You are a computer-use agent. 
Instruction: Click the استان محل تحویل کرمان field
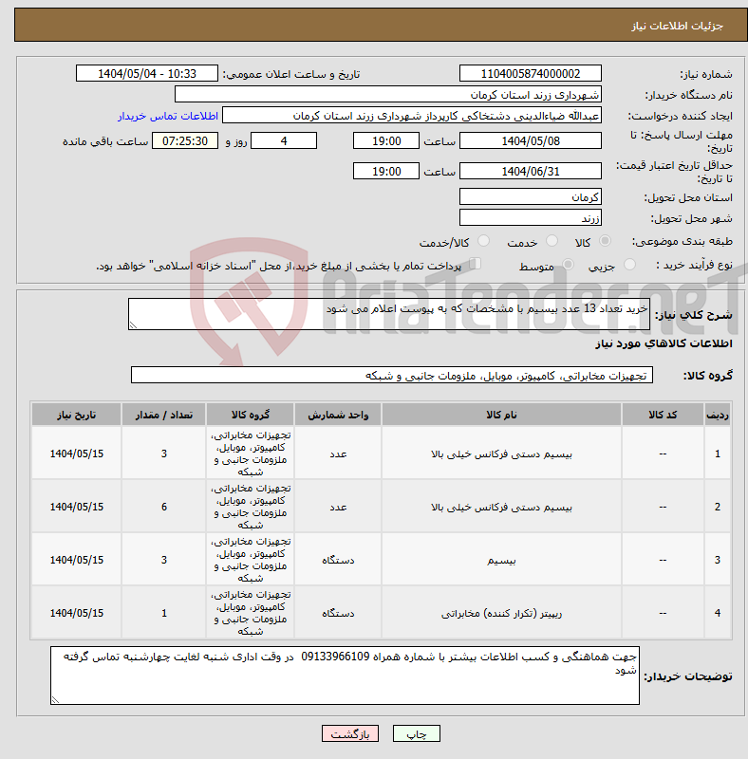(531, 197)
